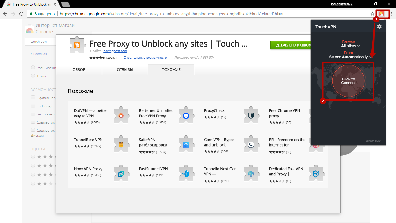Image resolution: width=396 pixels, height=223 pixels.
Task: Switch to the ПОХОЖИЕ tab
Action: [171, 69]
